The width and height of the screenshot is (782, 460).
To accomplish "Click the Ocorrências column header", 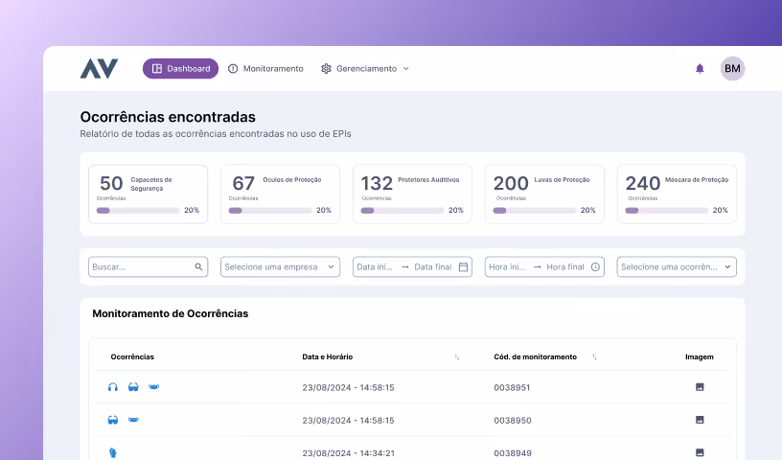I will [132, 357].
